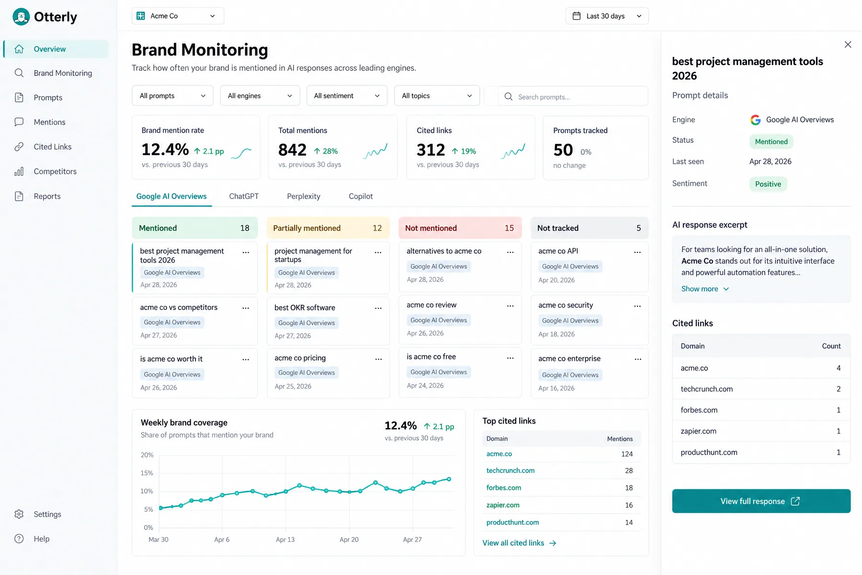862x575 pixels.
Task: Click the Cited Links chain icon
Action: click(19, 147)
